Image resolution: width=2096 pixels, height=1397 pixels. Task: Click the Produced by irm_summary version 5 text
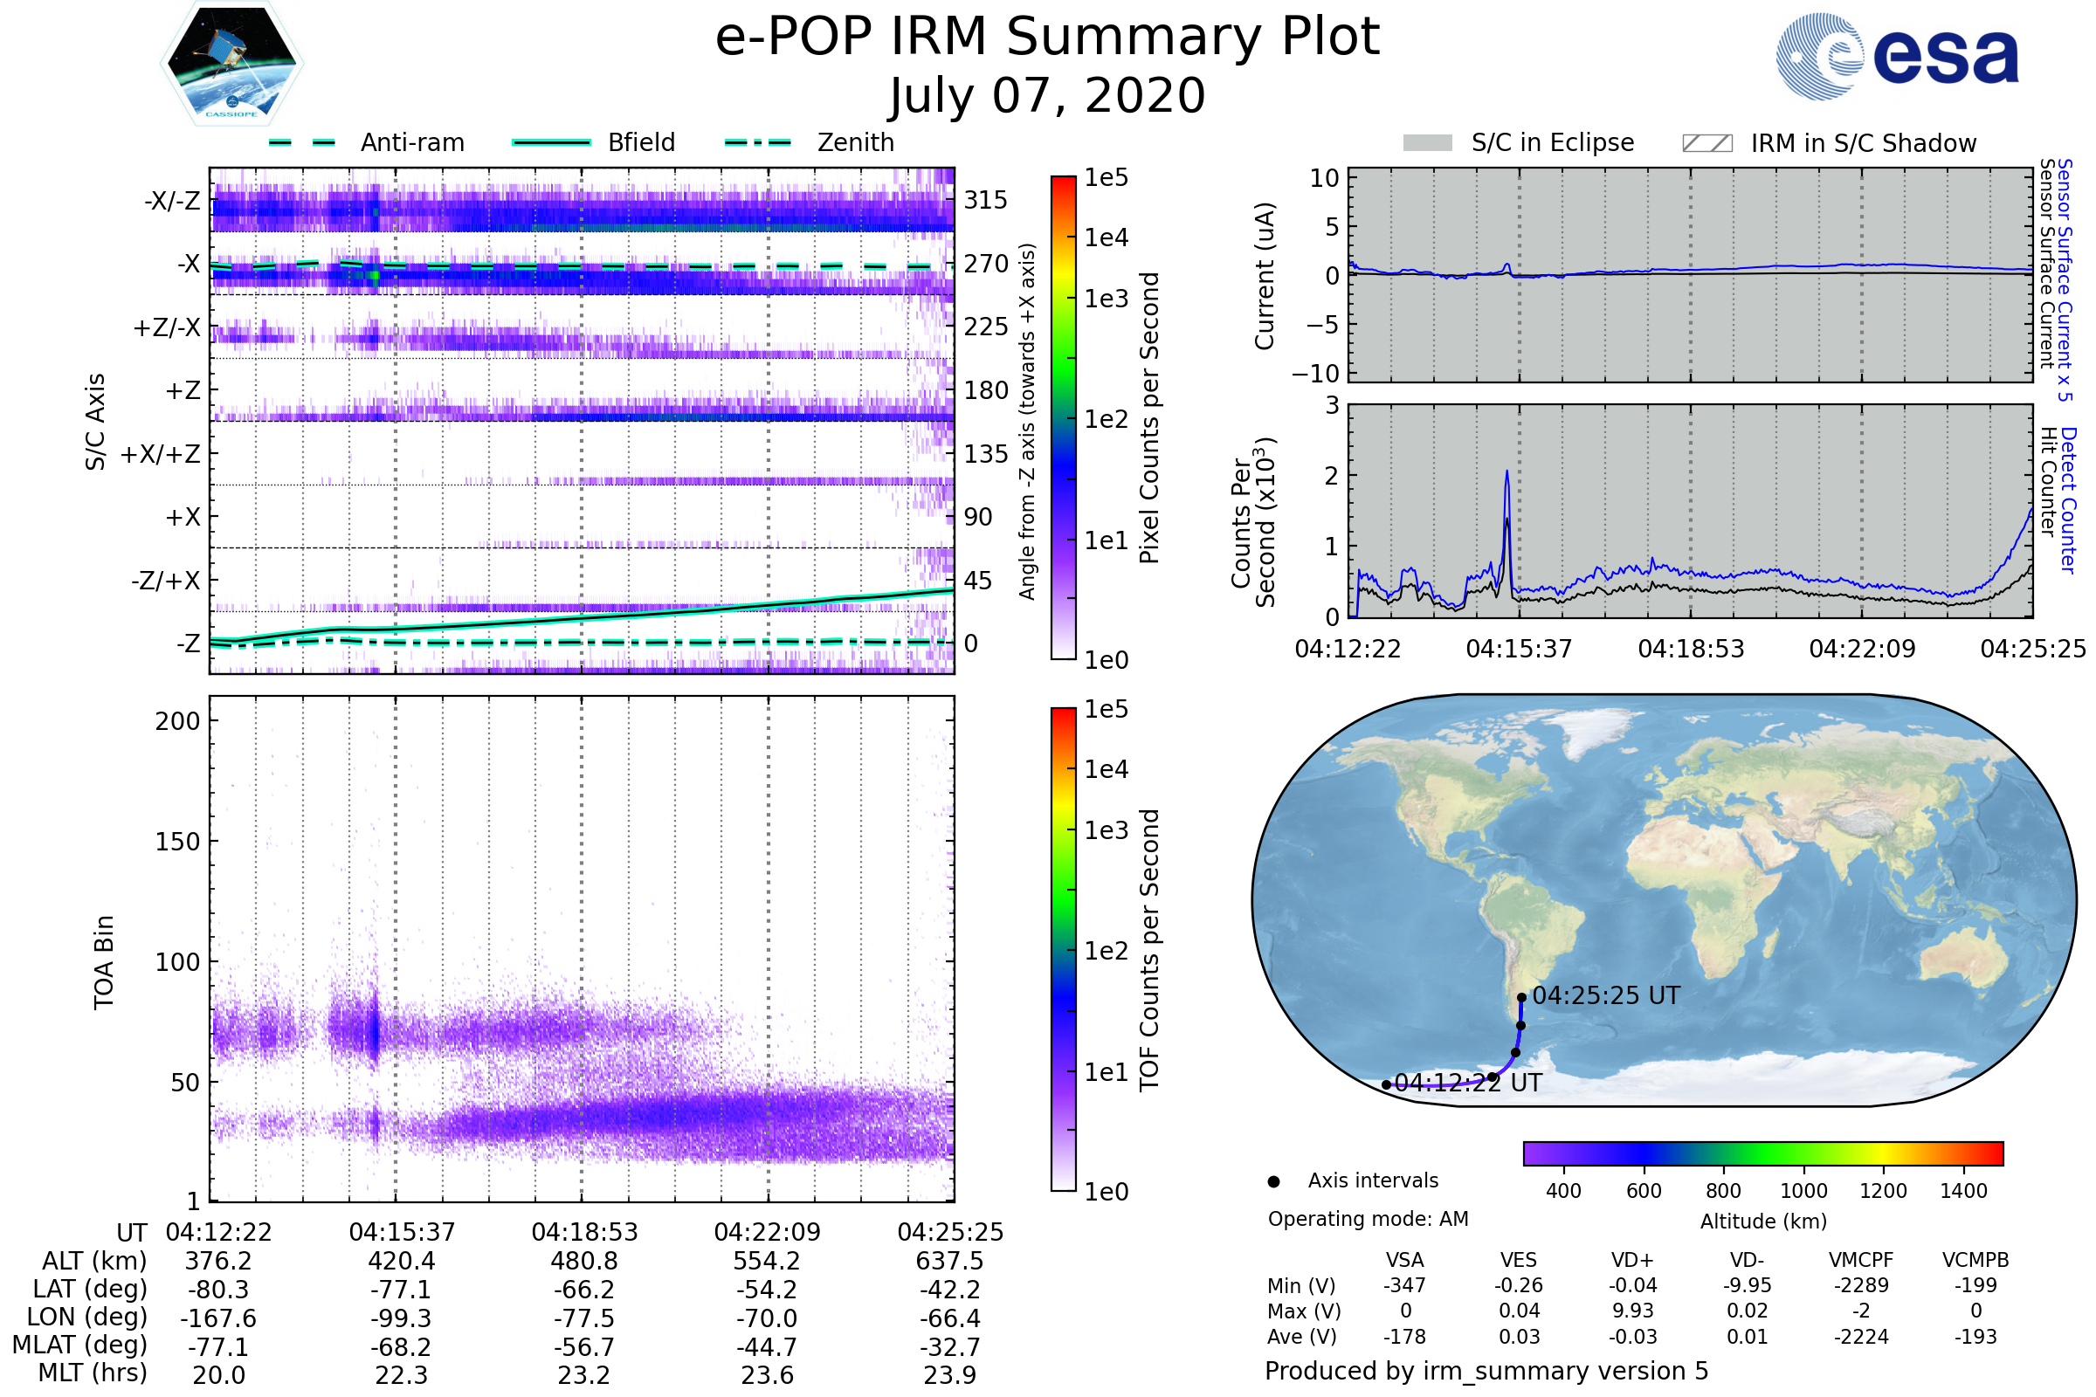[1486, 1371]
